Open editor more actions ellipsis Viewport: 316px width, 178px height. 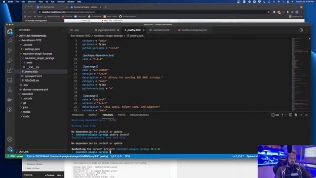(306, 30)
